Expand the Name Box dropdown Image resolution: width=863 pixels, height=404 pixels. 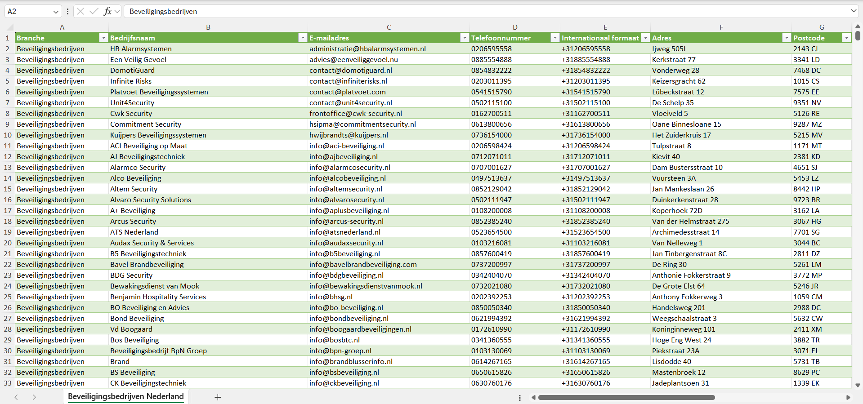pos(56,12)
